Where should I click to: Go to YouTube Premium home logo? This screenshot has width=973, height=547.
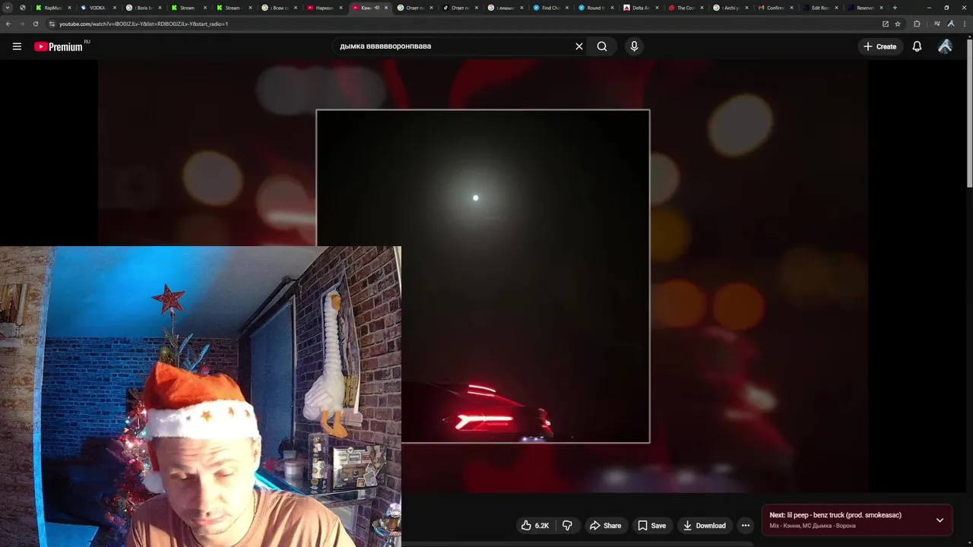click(x=60, y=46)
